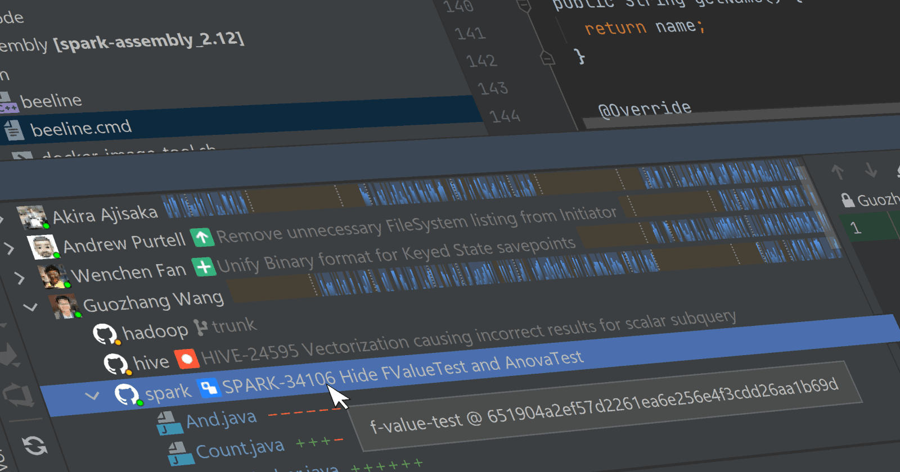900x472 pixels.
Task: Select beeline.cmd in the project tree
Action: 80,129
